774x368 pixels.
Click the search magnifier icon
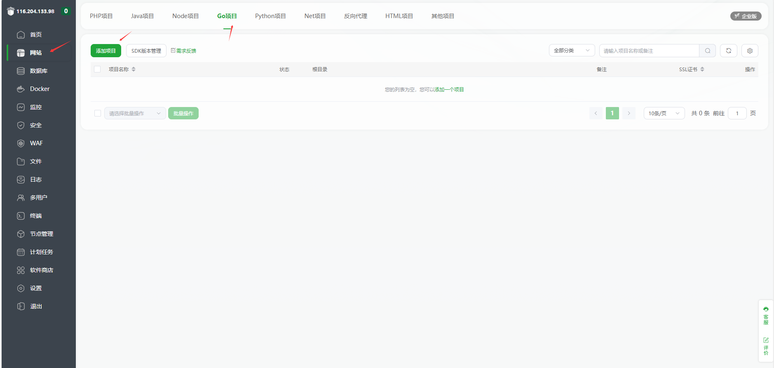click(707, 51)
